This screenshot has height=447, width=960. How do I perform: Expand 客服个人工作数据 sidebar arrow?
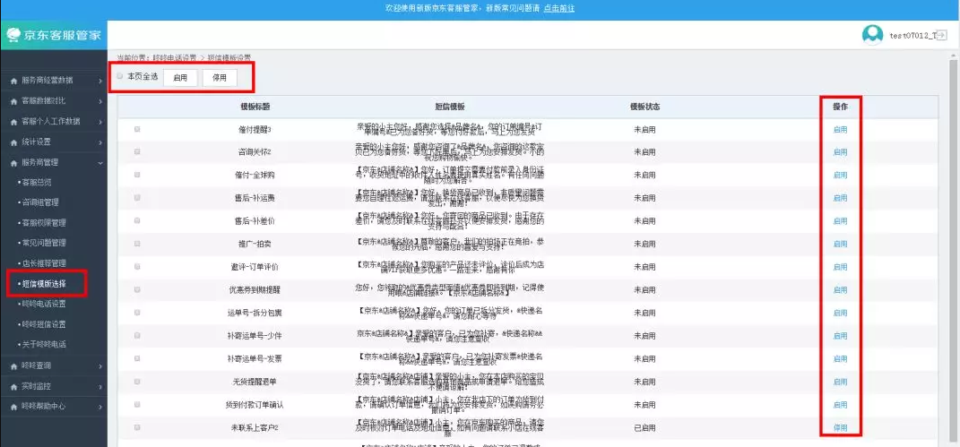point(100,121)
